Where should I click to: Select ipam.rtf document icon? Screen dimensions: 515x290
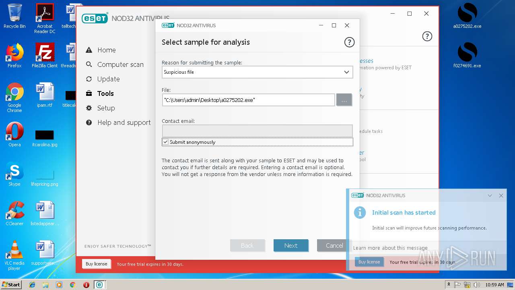click(x=45, y=95)
